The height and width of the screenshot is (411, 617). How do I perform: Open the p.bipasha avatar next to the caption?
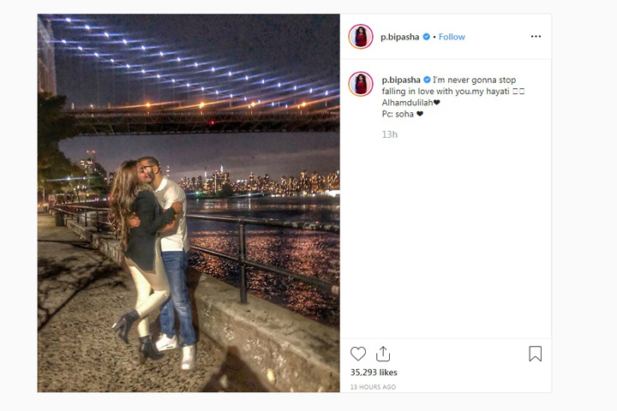(361, 84)
